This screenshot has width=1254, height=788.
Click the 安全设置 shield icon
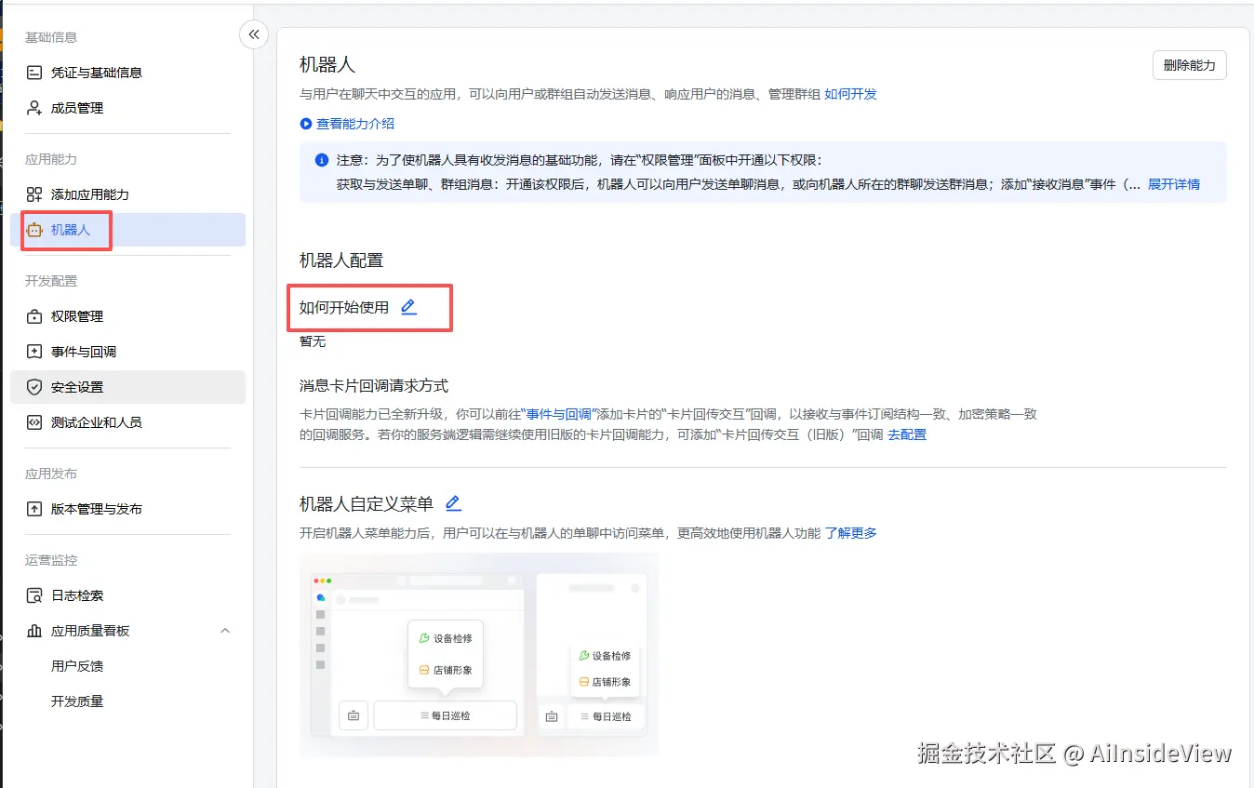(34, 387)
